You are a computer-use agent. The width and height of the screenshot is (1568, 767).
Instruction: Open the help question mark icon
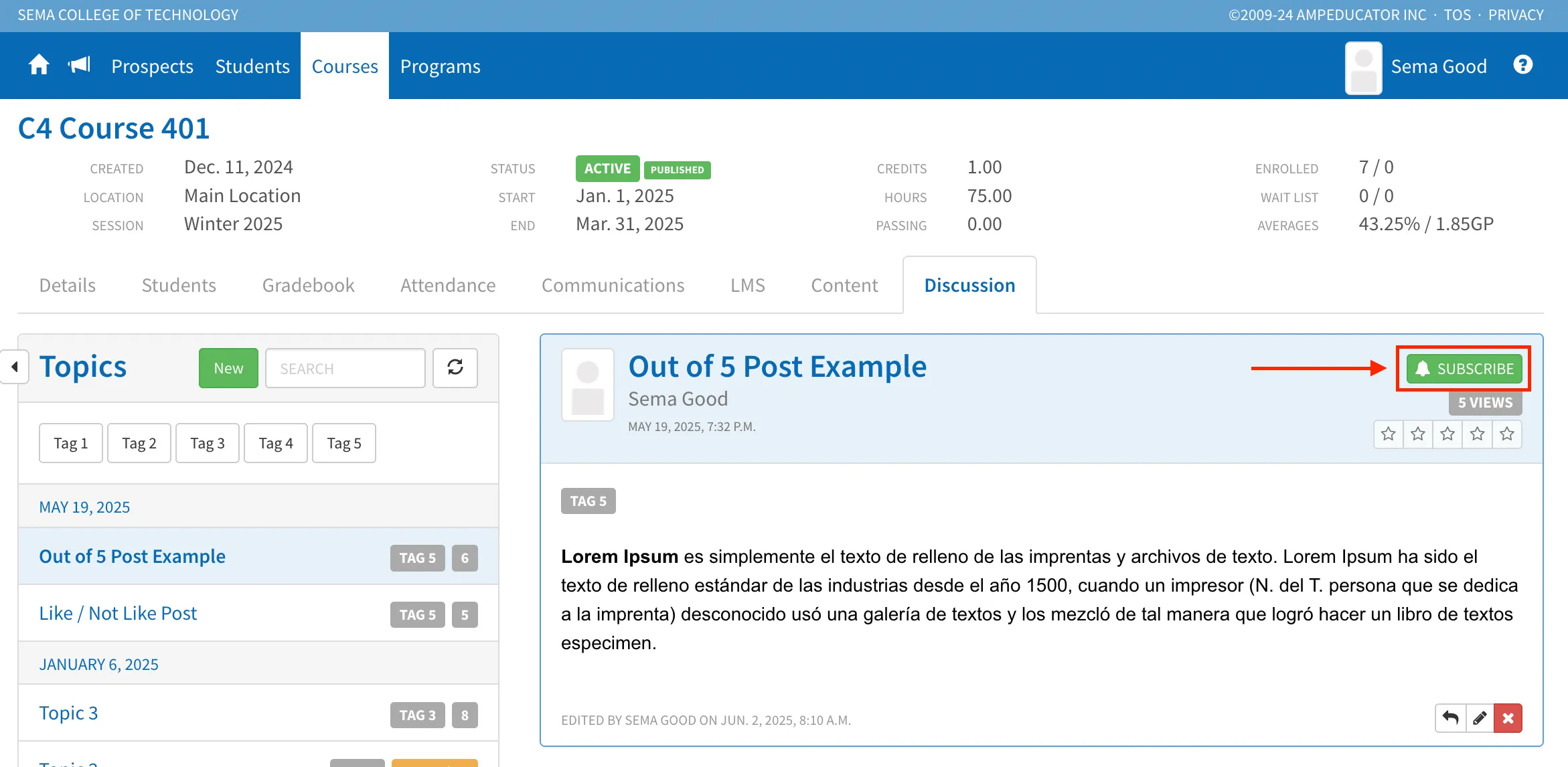[x=1522, y=65]
